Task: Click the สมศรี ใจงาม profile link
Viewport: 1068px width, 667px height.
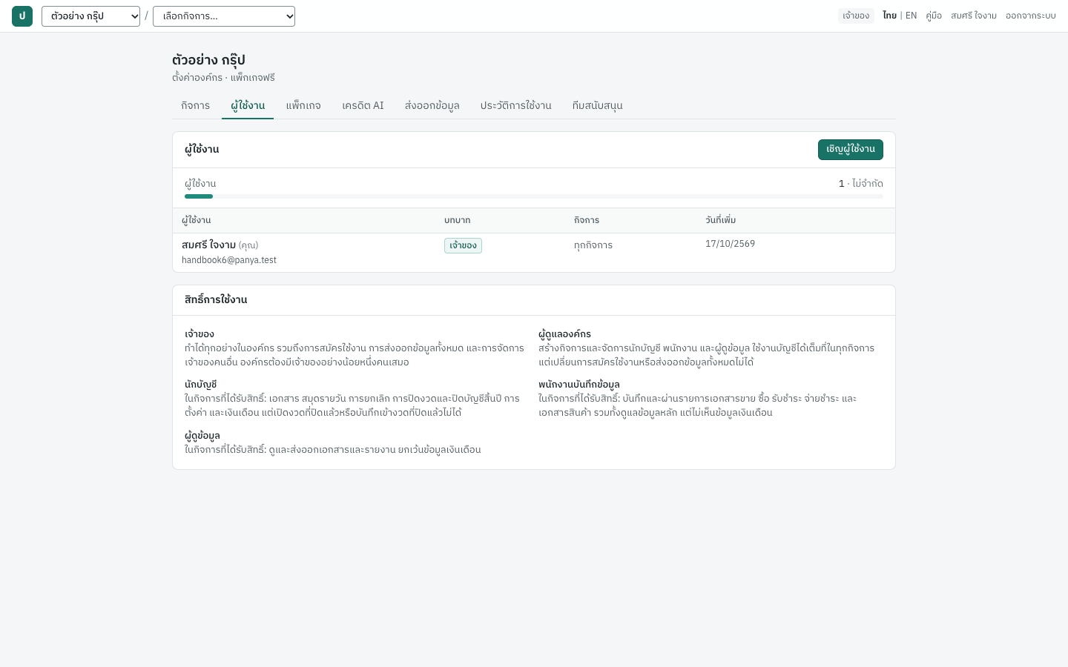Action: (x=974, y=16)
